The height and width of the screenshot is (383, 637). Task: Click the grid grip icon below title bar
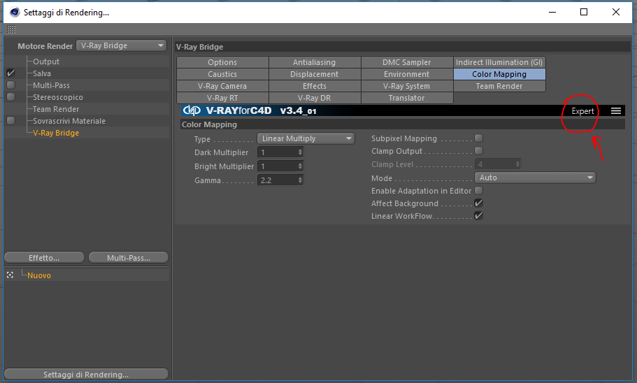[11, 29]
